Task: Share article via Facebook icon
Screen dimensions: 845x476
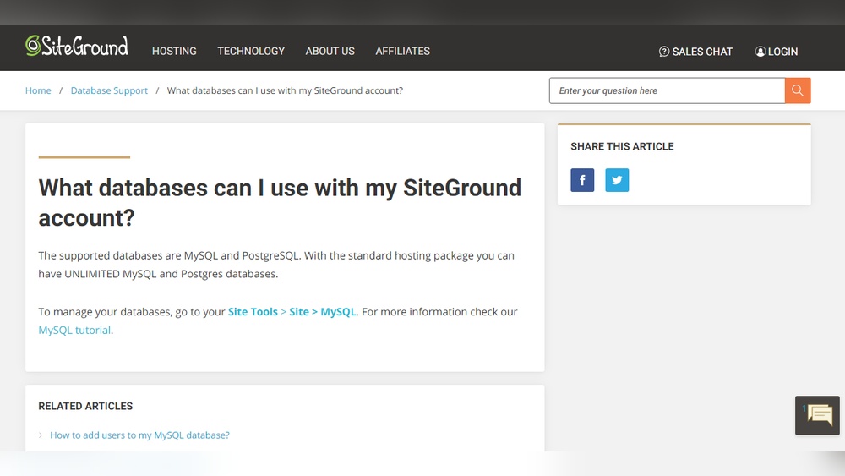Action: click(582, 180)
